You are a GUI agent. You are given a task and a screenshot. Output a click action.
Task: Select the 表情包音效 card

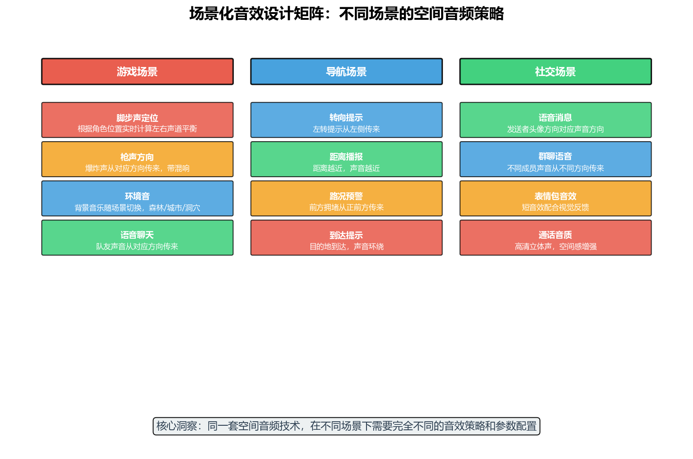click(x=555, y=198)
